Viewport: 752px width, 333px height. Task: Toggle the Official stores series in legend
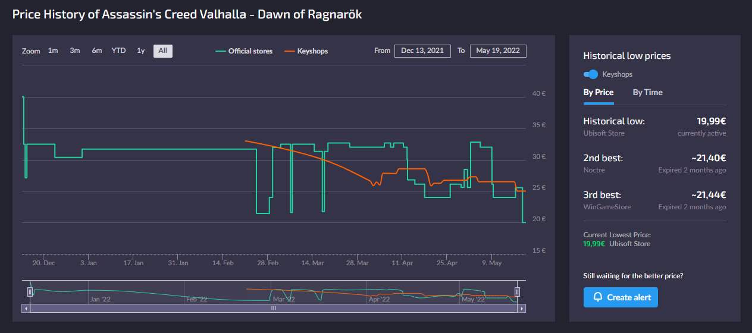point(244,51)
